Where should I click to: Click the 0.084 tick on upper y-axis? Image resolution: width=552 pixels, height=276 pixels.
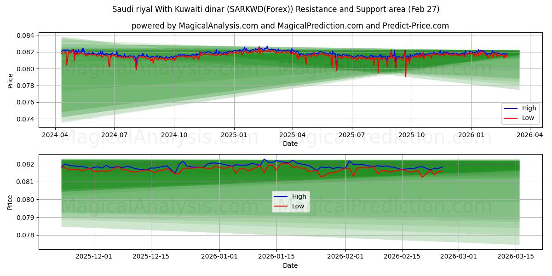[x=26, y=35]
